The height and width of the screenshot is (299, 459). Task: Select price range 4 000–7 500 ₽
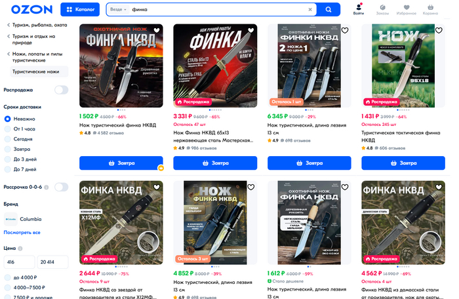pos(25,288)
